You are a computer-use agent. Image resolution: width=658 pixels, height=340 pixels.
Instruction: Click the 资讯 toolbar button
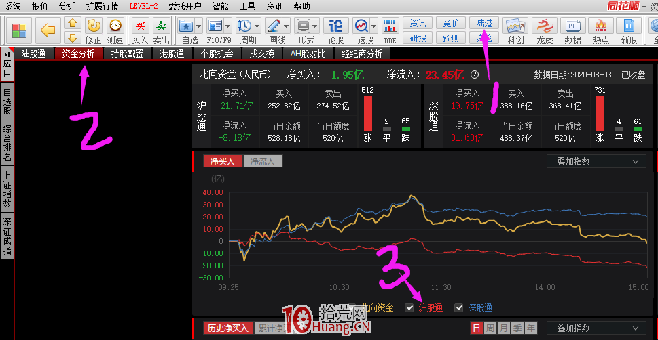(x=418, y=24)
